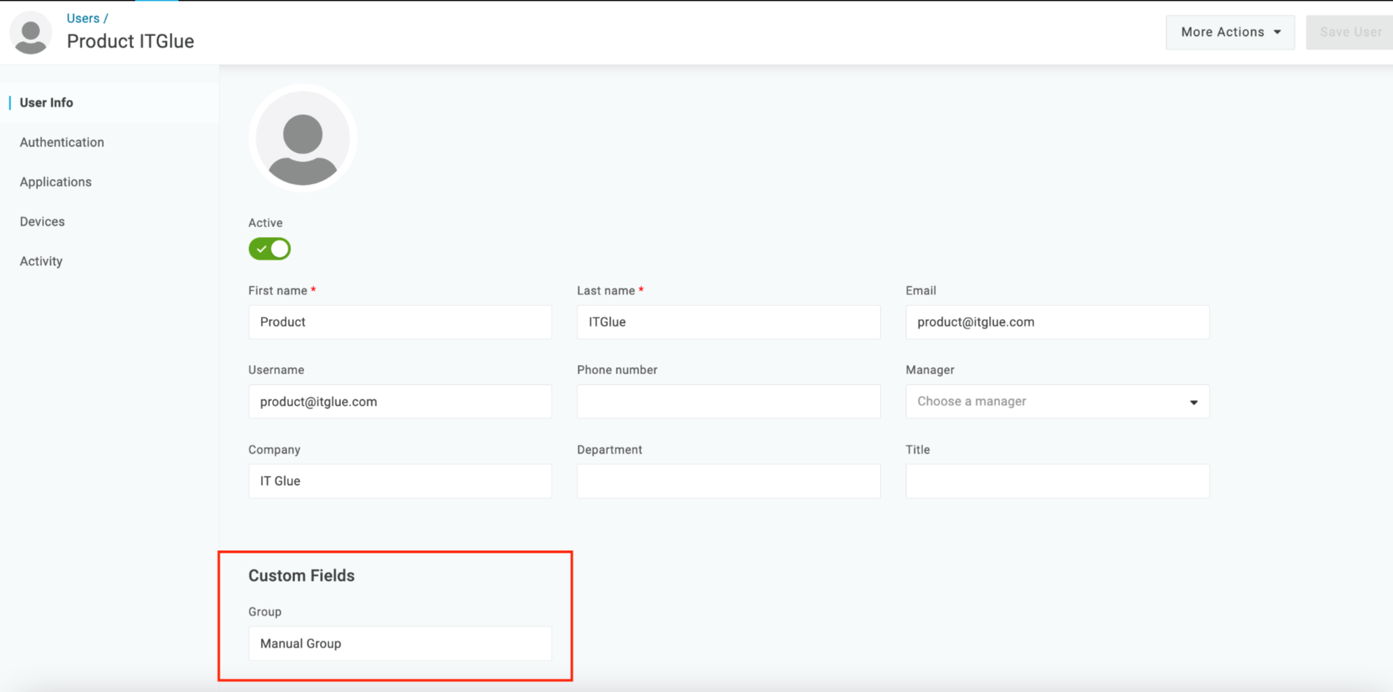Focus the Phone number field
Image resolution: width=1393 pixels, height=692 pixels.
(729, 401)
